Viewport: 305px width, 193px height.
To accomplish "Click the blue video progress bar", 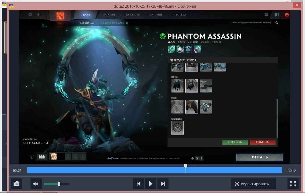I will point(155,170).
